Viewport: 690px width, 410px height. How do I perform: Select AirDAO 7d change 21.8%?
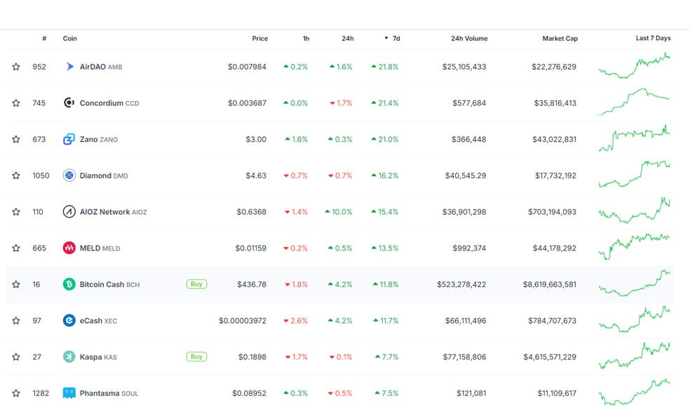coord(385,67)
